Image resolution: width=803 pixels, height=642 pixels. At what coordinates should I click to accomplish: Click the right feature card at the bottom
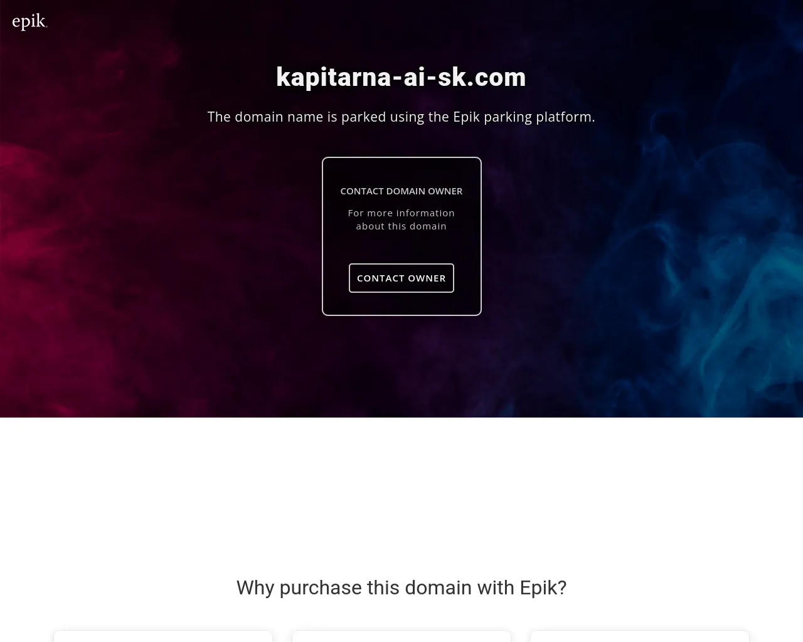(x=640, y=636)
